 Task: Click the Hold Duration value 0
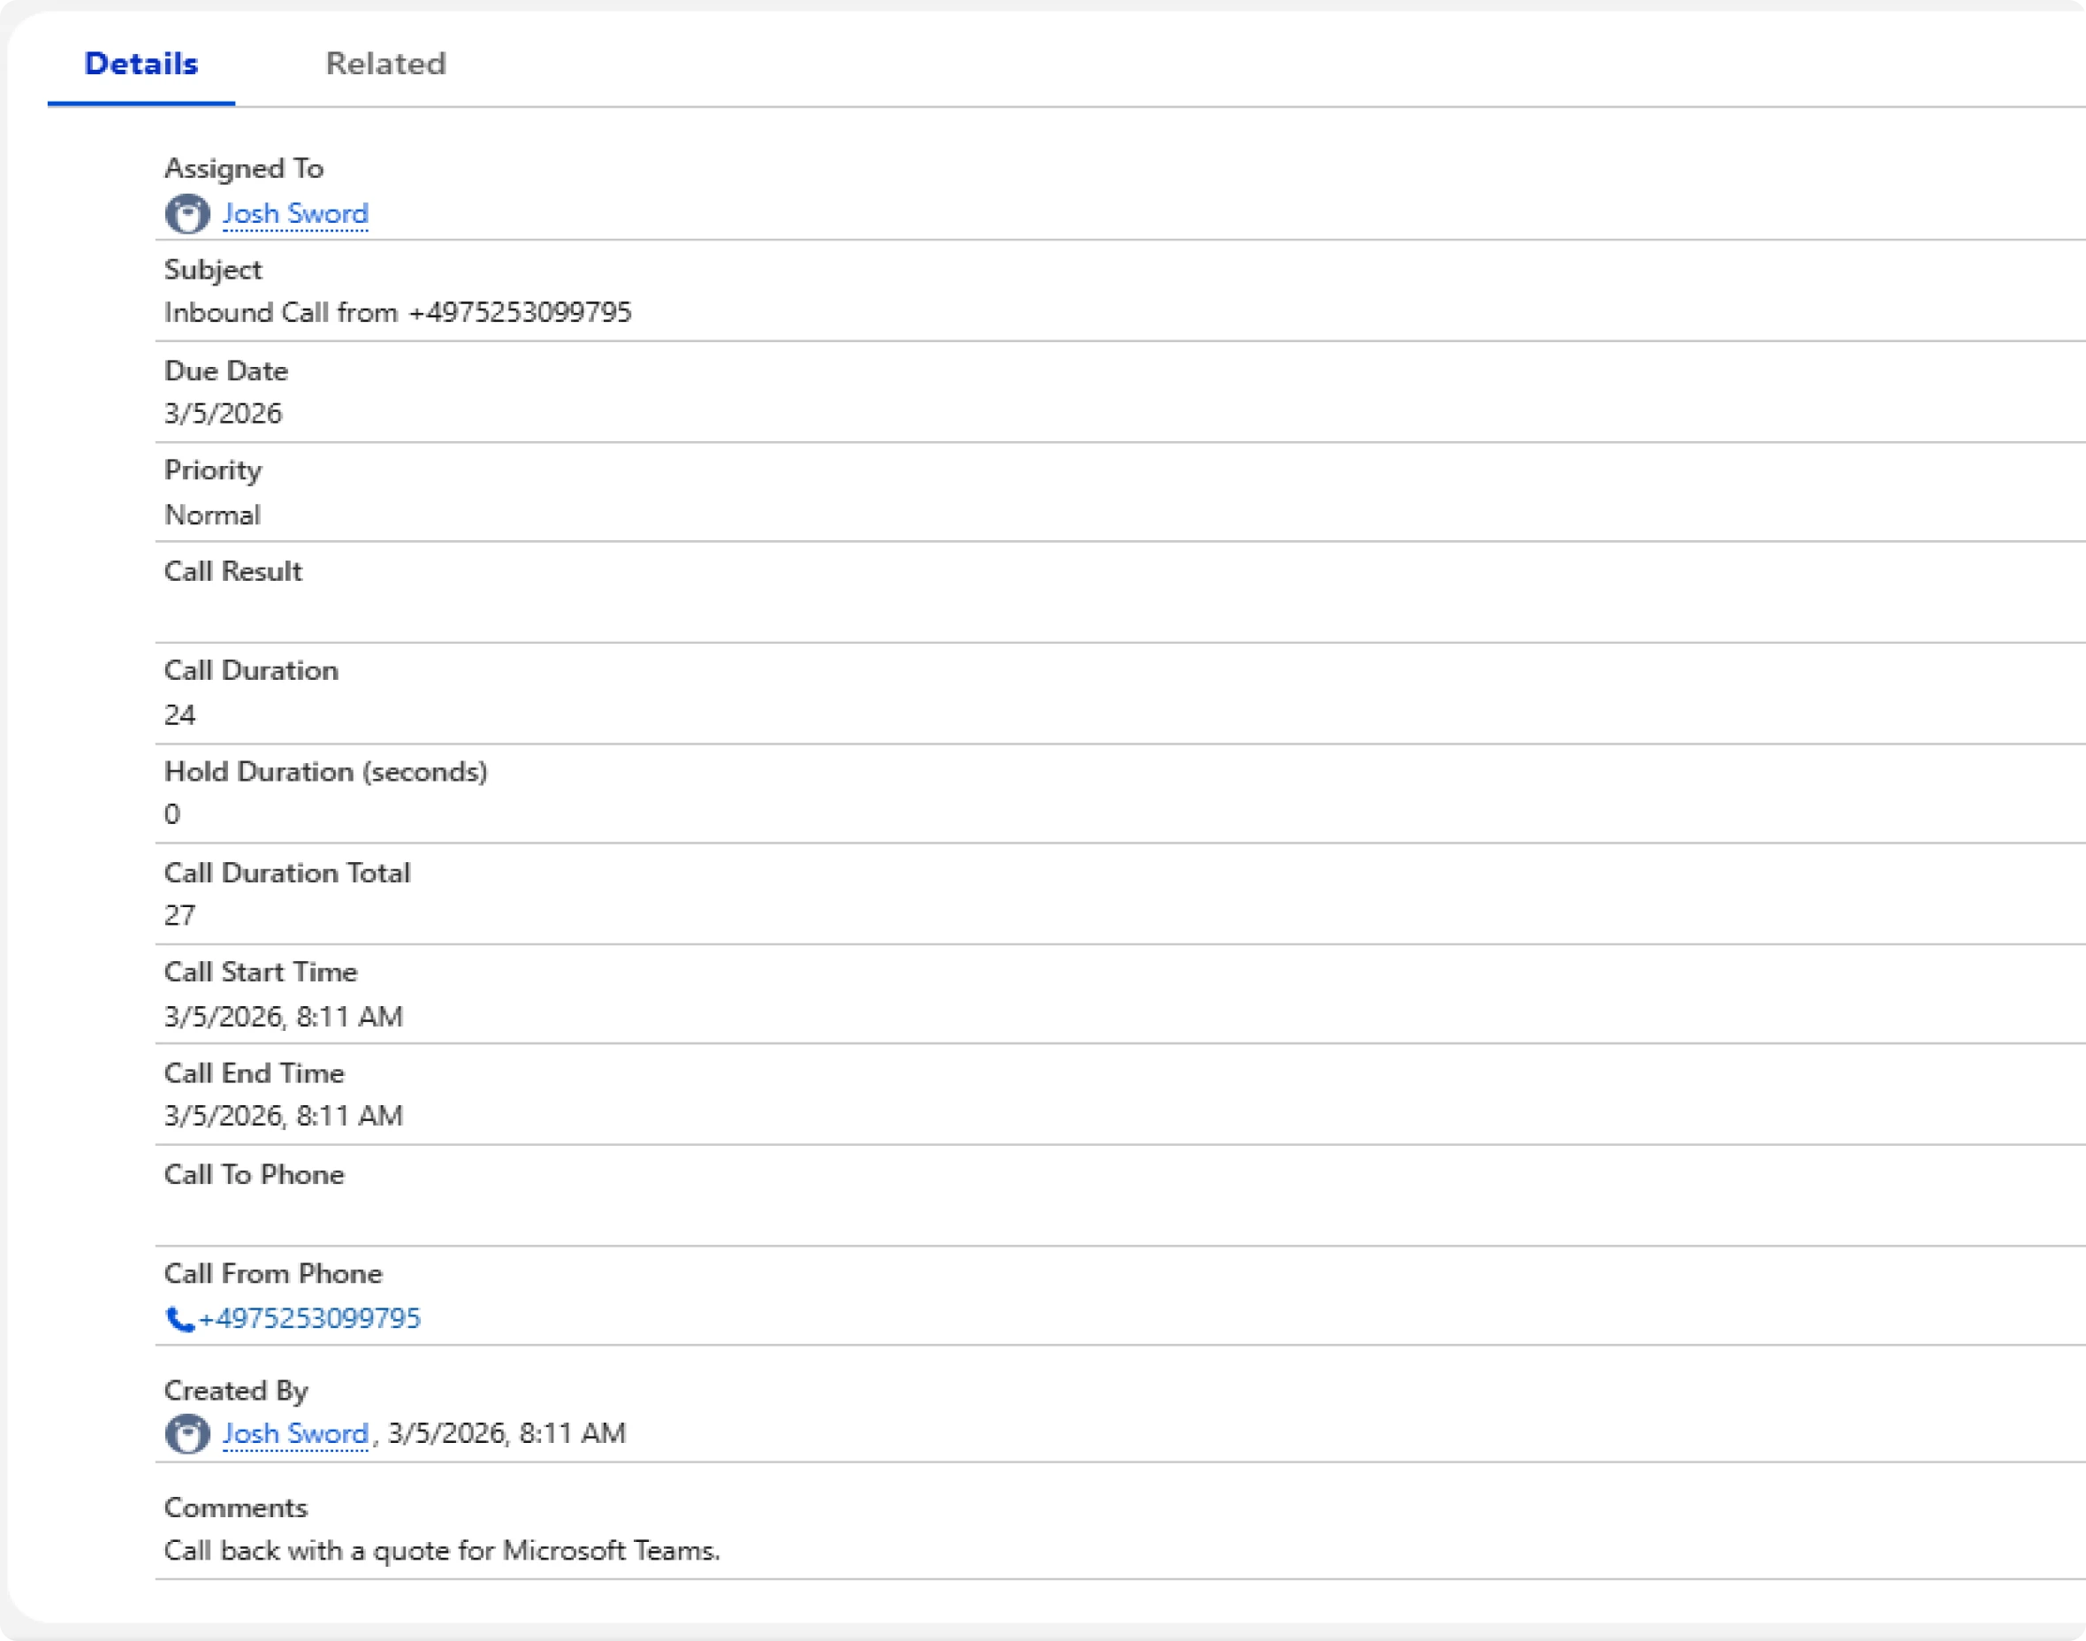tap(171, 814)
